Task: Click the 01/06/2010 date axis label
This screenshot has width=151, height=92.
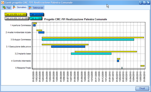Action: [x=144, y=77]
